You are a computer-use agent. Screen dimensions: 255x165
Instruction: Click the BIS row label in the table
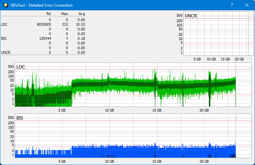coord(4,38)
